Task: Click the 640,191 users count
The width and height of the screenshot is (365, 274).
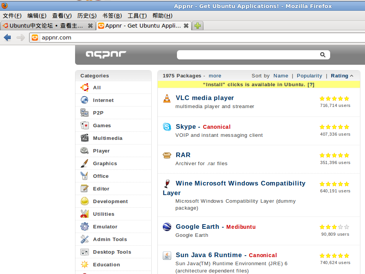Action: point(335,191)
